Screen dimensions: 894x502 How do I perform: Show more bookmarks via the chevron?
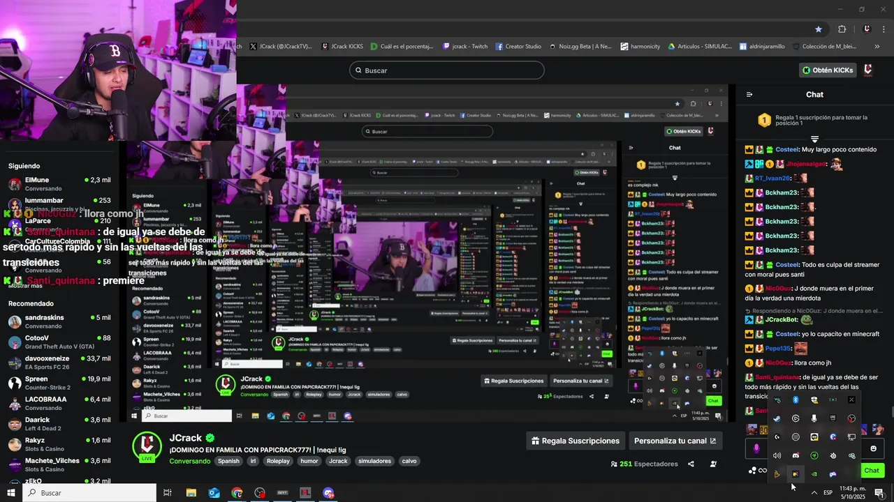pyautogui.click(x=877, y=46)
